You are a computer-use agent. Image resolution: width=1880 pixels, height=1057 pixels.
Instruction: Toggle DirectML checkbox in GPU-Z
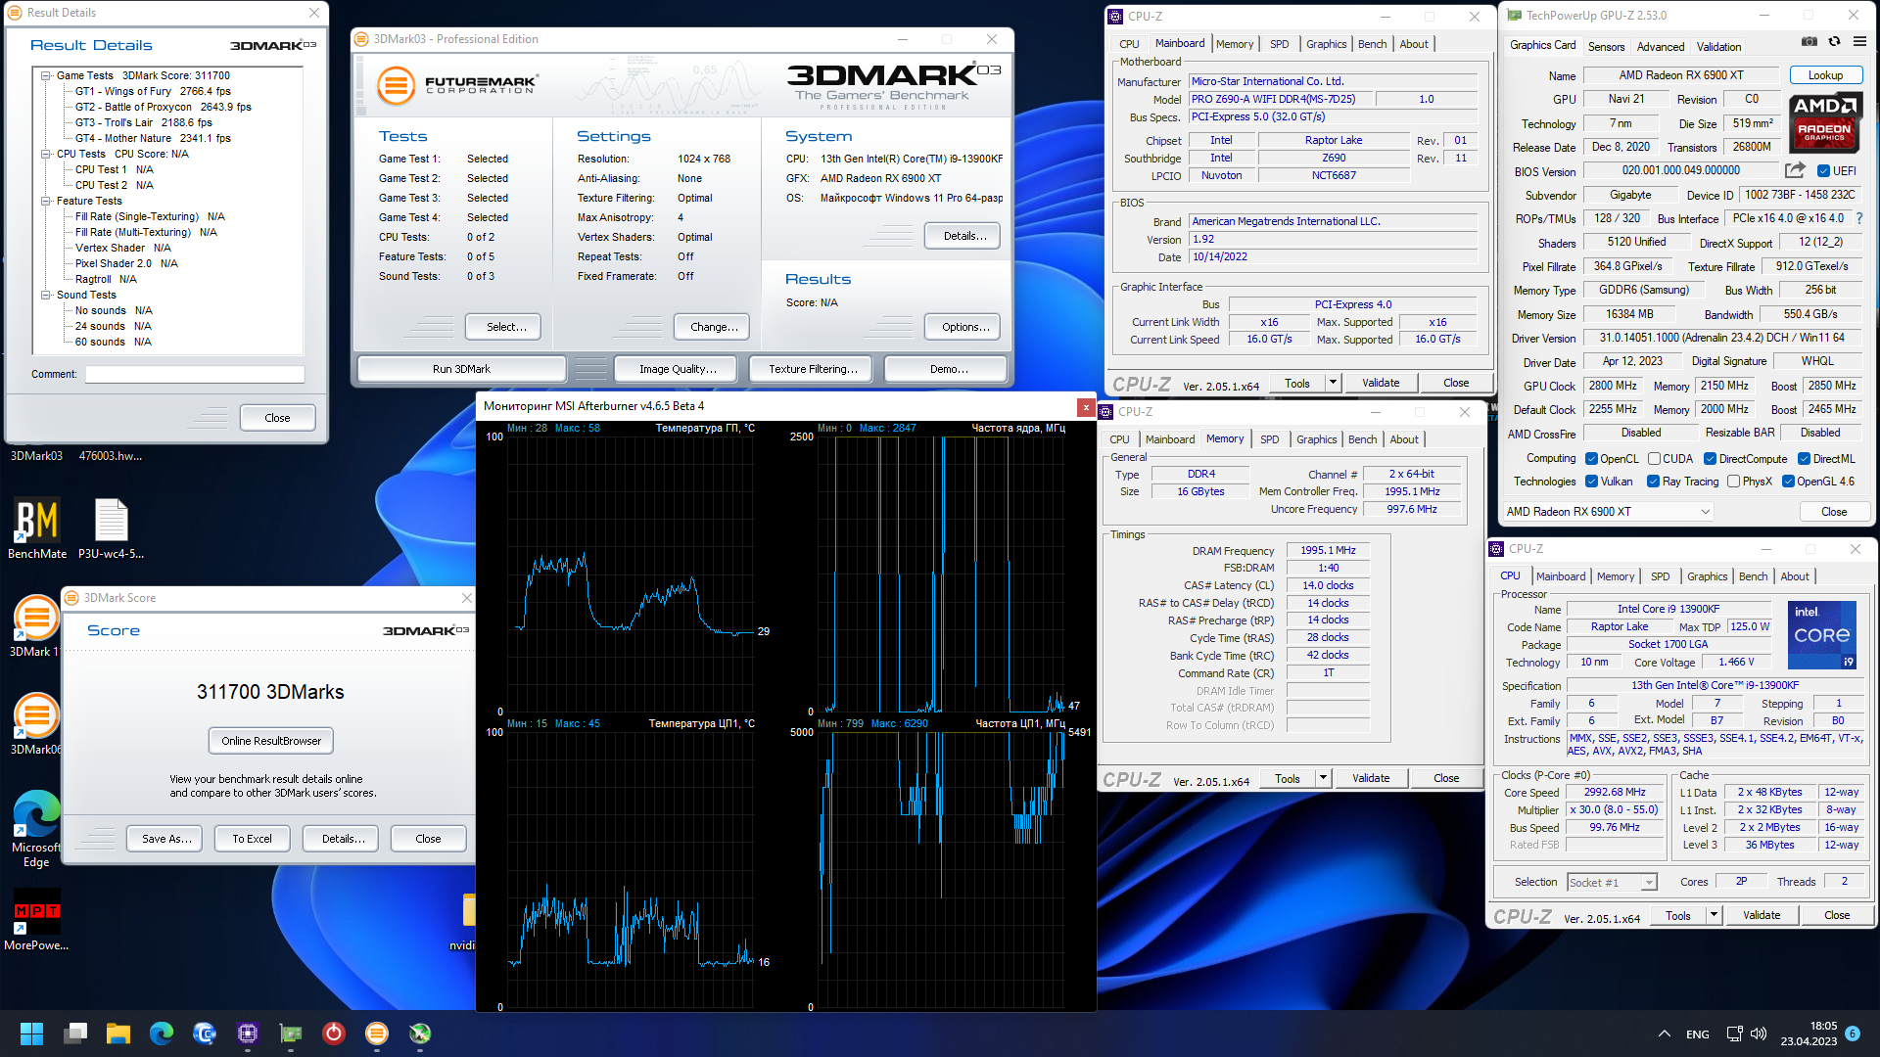(1804, 459)
